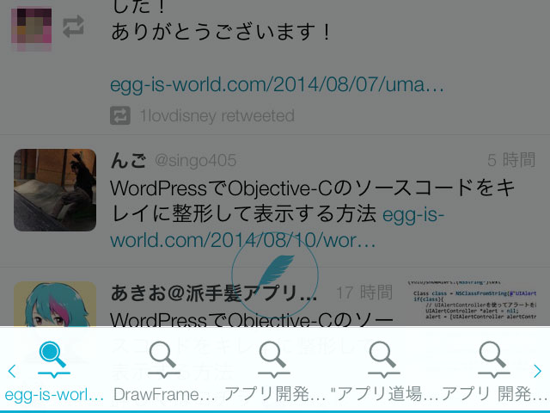Tap the '1lovdisney retweeted' label
The height and width of the screenshot is (413, 550).
pos(217,115)
